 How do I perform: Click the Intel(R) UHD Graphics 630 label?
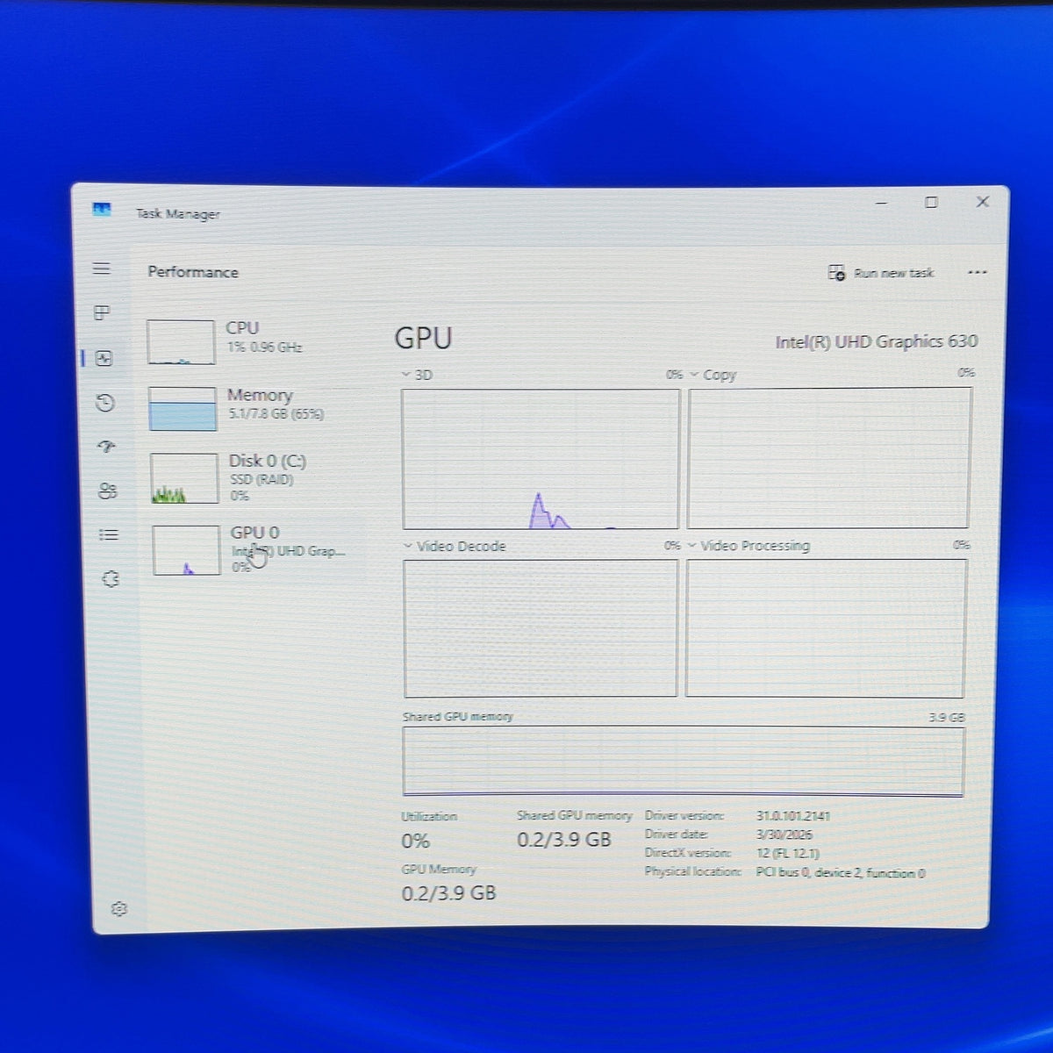pyautogui.click(x=876, y=341)
